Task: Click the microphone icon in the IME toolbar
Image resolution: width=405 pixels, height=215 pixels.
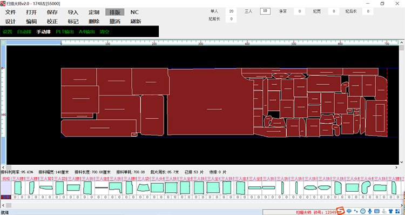Action: pos(370,211)
